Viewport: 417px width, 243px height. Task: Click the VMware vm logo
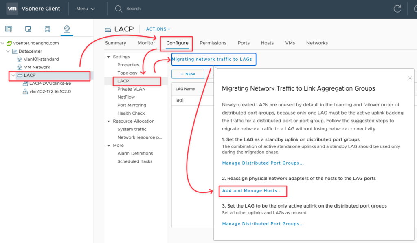coord(12,9)
